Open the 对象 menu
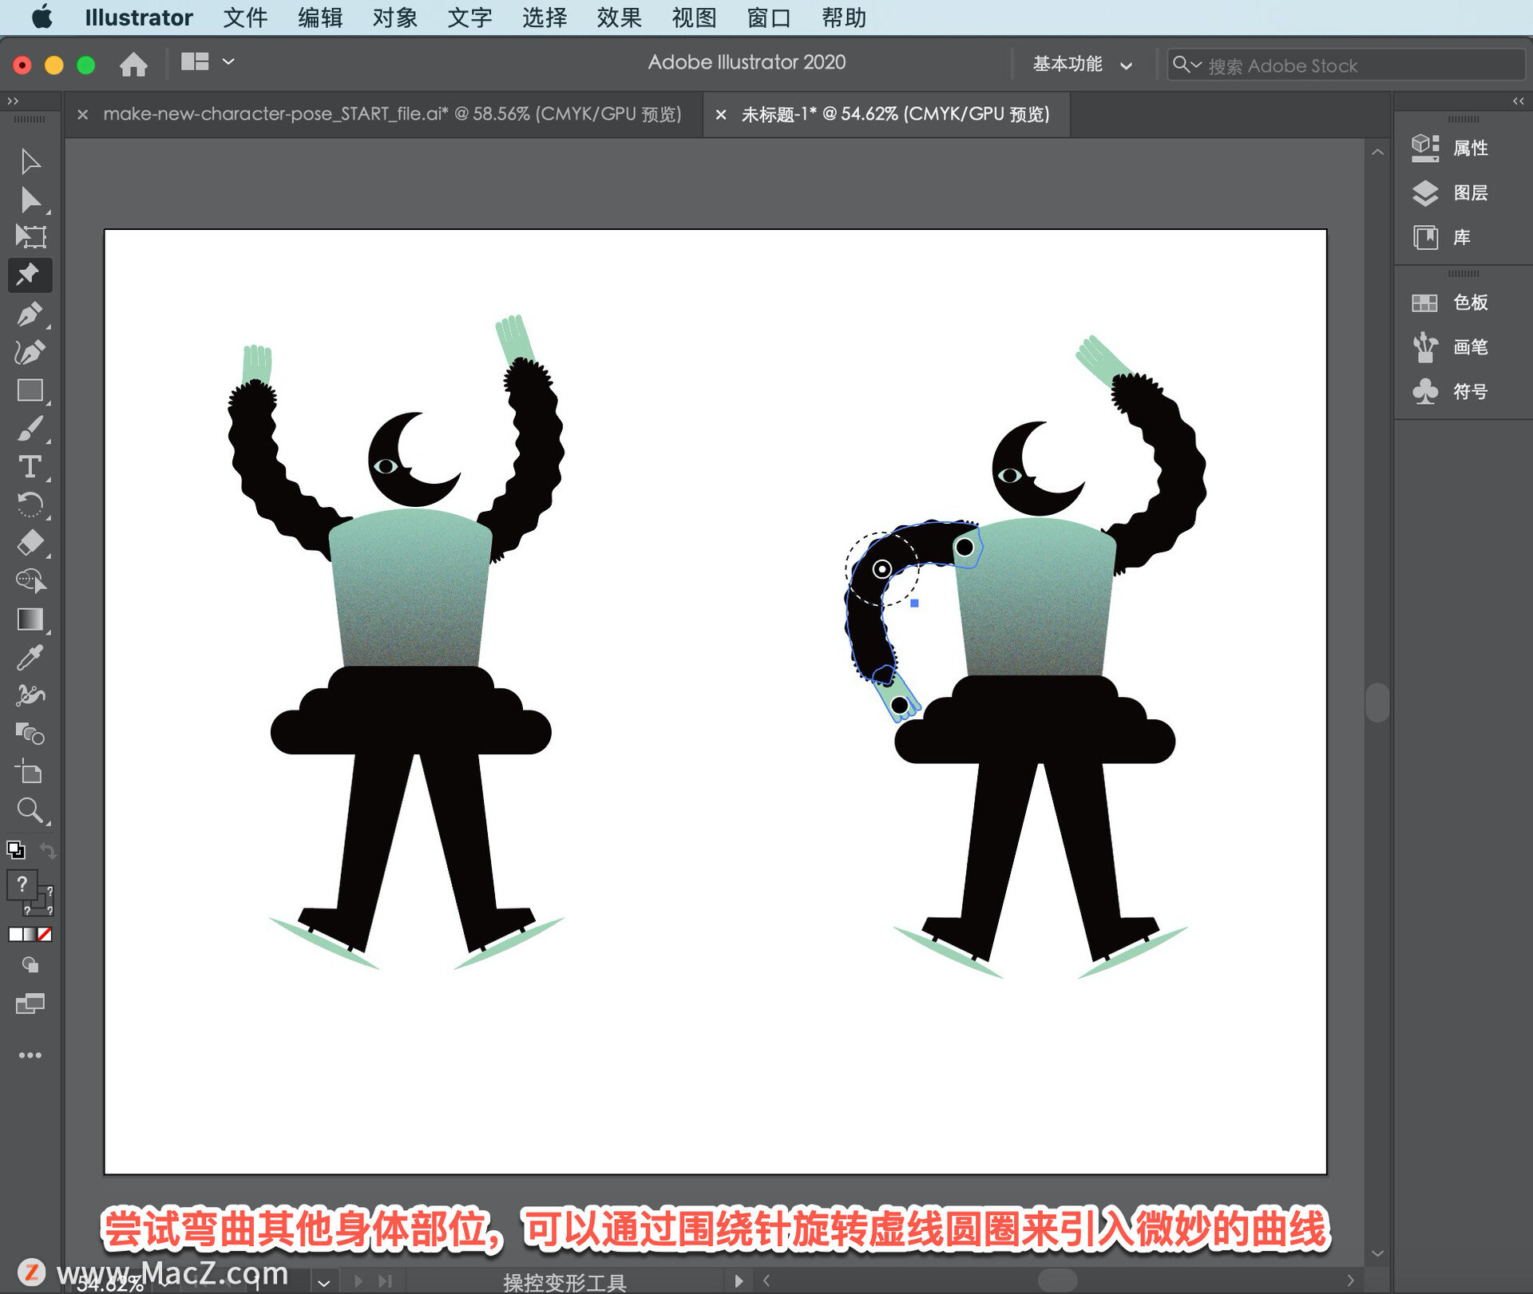This screenshot has width=1533, height=1294. pos(395,18)
